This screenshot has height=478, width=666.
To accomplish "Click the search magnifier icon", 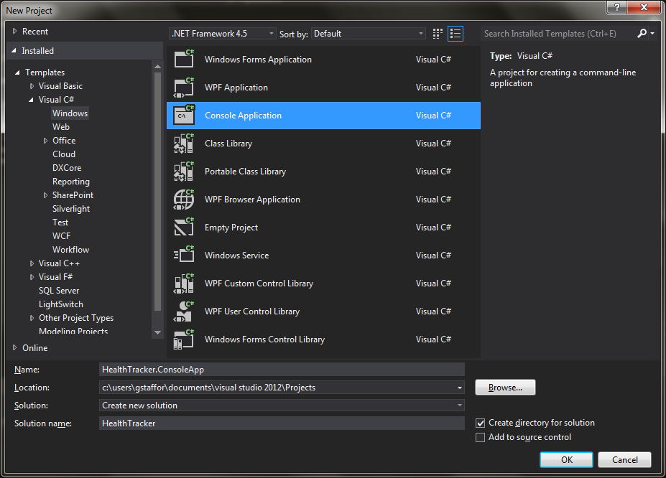I will 642,33.
